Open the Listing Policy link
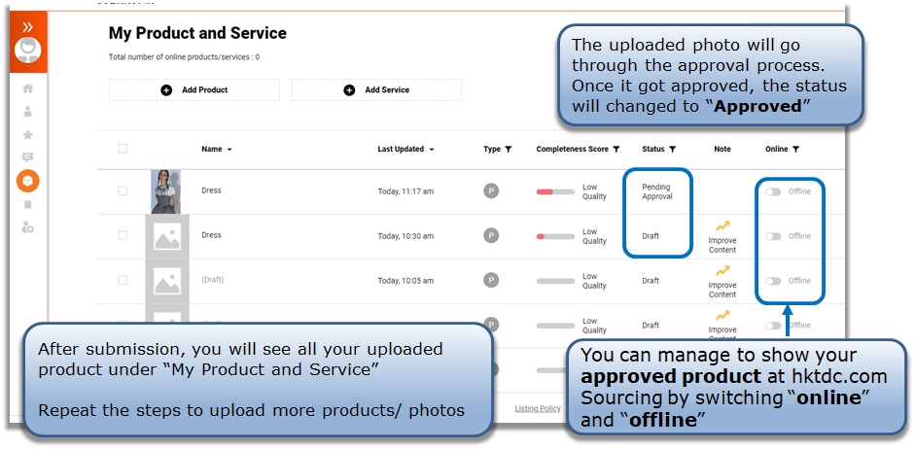 tap(538, 409)
